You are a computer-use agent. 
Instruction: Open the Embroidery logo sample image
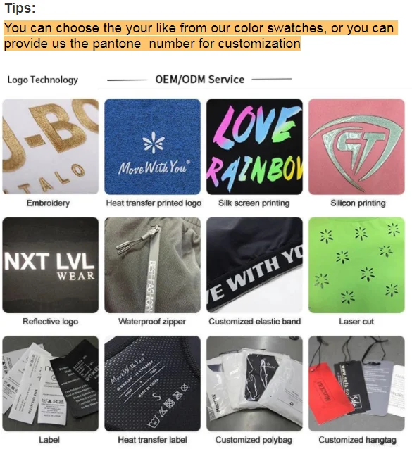(51, 146)
